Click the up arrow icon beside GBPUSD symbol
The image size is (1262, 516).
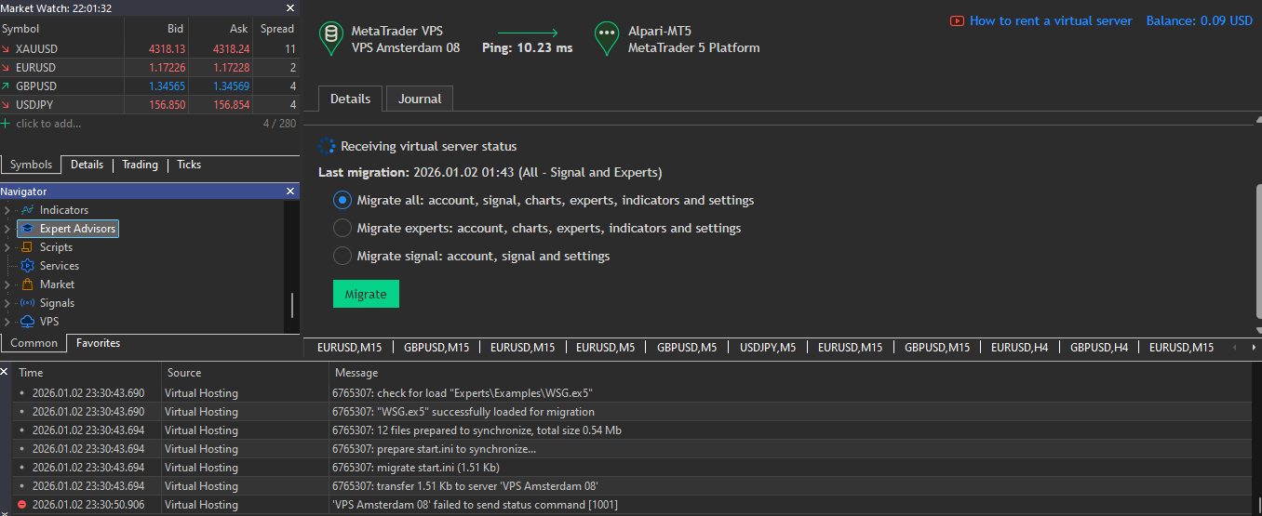pos(7,86)
